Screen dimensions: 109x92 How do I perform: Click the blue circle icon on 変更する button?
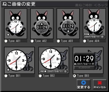click(x=84, y=83)
